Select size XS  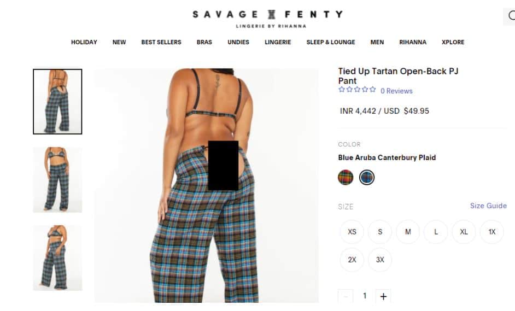point(352,232)
